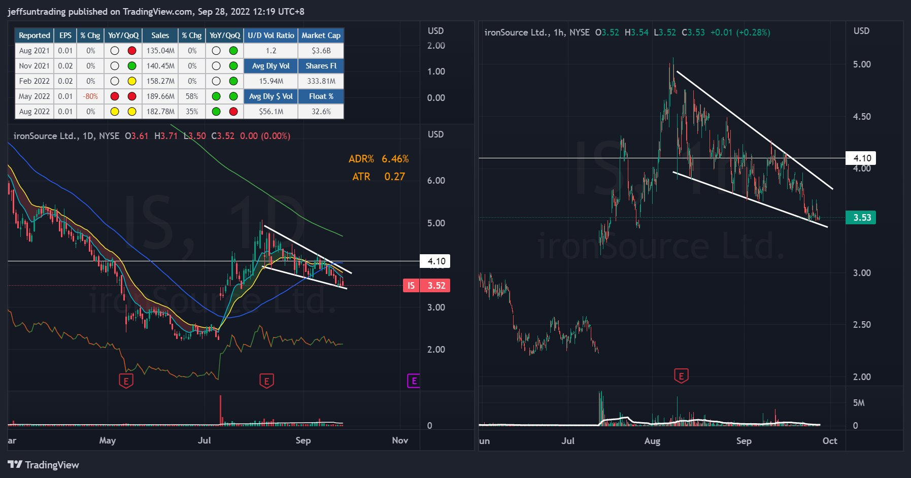The height and width of the screenshot is (478, 911).
Task: Click the '-80%' EPS change cell
Action: [90, 96]
